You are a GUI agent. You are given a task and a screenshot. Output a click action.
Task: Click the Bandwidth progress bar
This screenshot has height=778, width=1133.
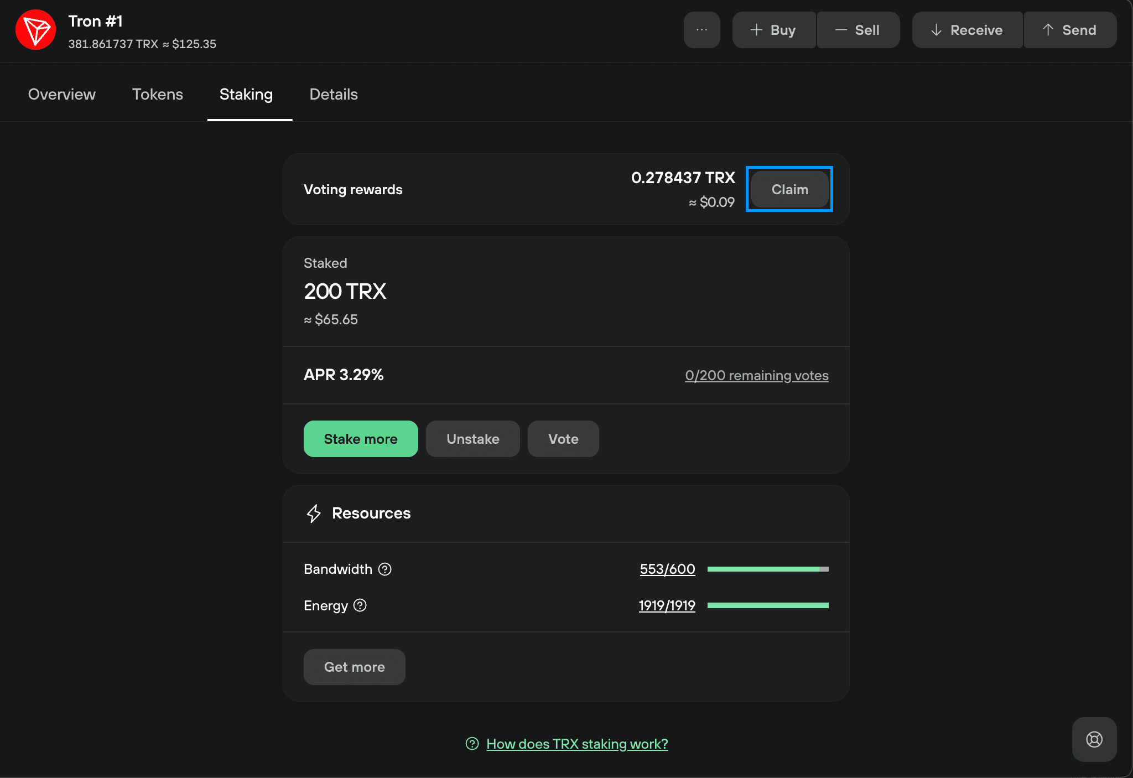pos(768,569)
